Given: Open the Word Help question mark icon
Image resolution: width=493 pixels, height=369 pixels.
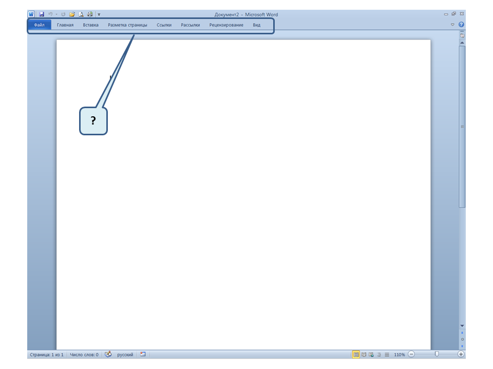Looking at the screenshot, I should tap(461, 25).
